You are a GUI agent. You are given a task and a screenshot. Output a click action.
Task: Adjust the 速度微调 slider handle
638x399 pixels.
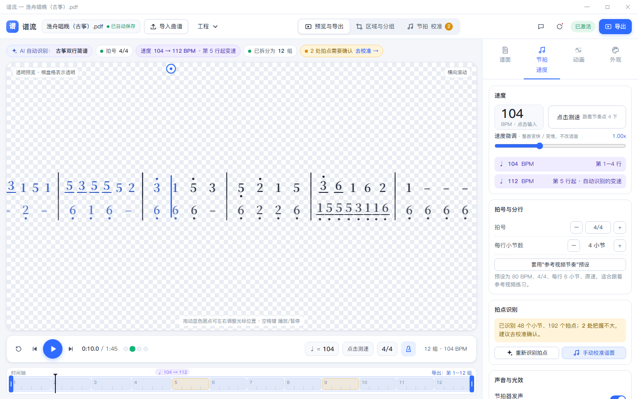coord(540,146)
